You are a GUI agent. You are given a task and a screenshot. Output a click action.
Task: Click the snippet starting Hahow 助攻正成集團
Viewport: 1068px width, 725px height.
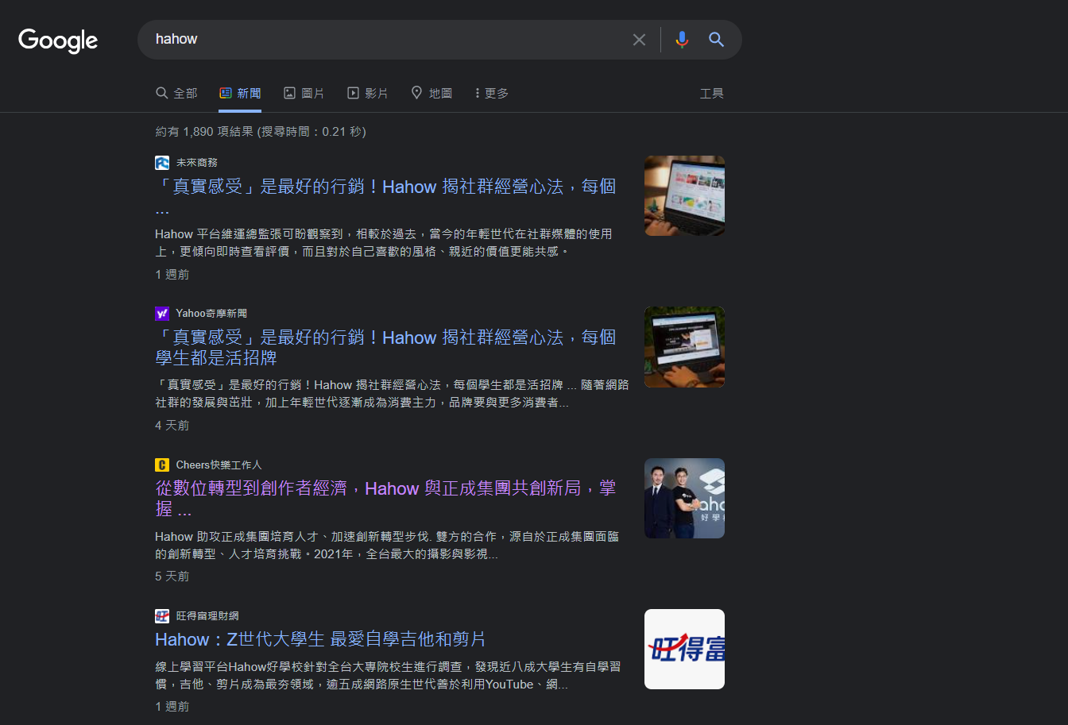(387, 545)
